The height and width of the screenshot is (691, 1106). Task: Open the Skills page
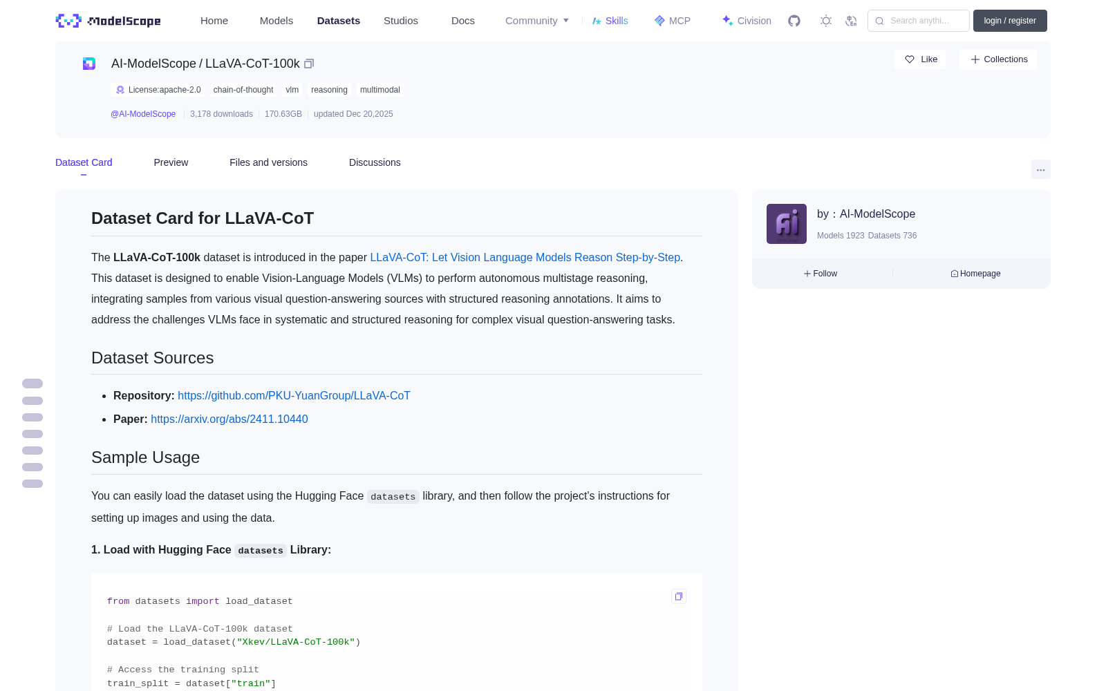[x=610, y=21]
